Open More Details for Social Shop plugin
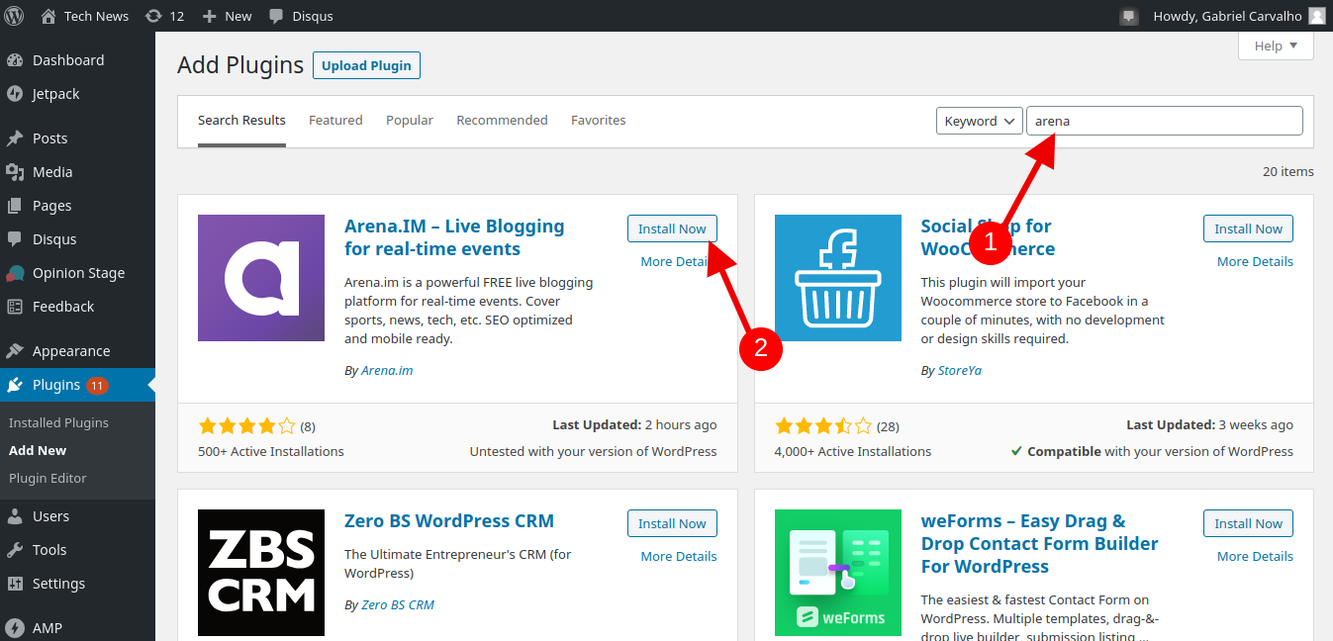The image size is (1333, 641). tap(1255, 262)
